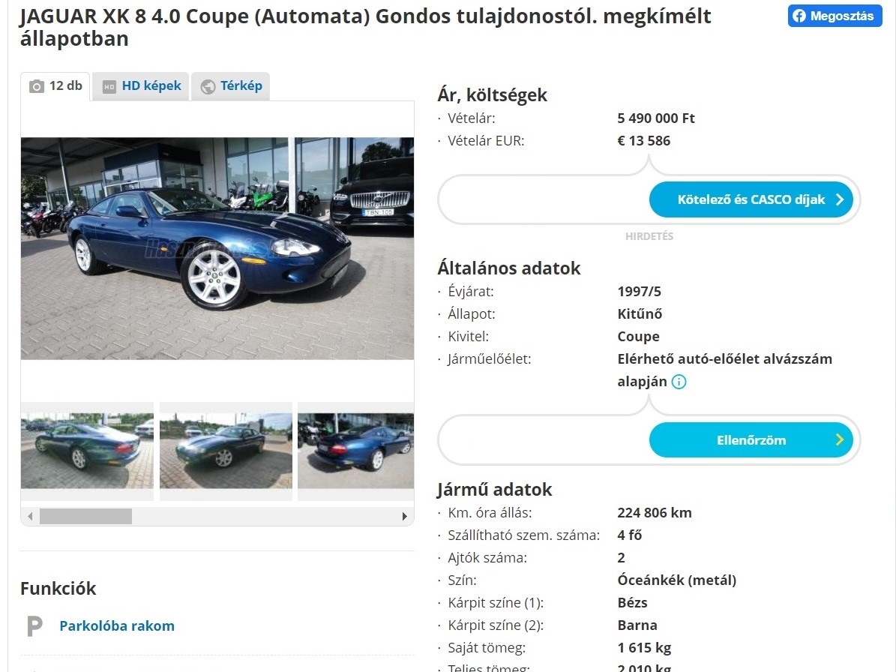Open the HD képek tab
The image size is (896, 672).
(x=140, y=86)
